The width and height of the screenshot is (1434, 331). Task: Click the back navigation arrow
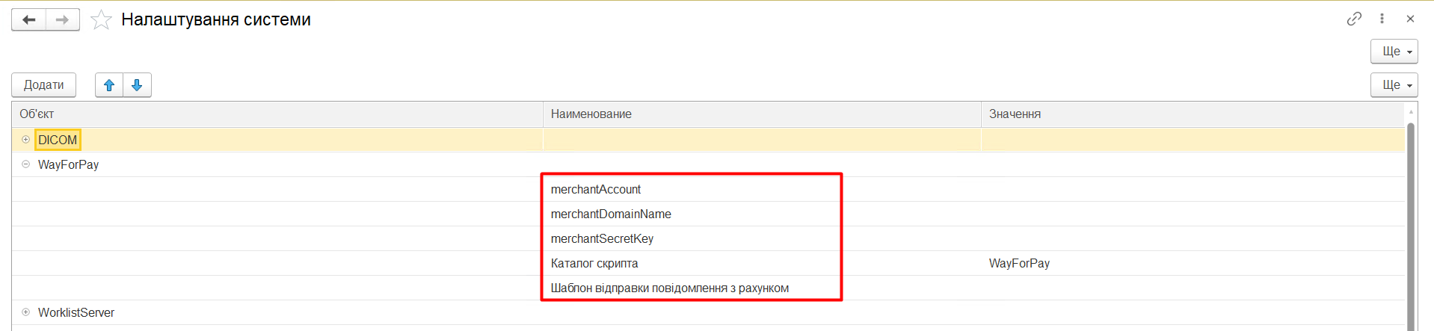tap(29, 20)
